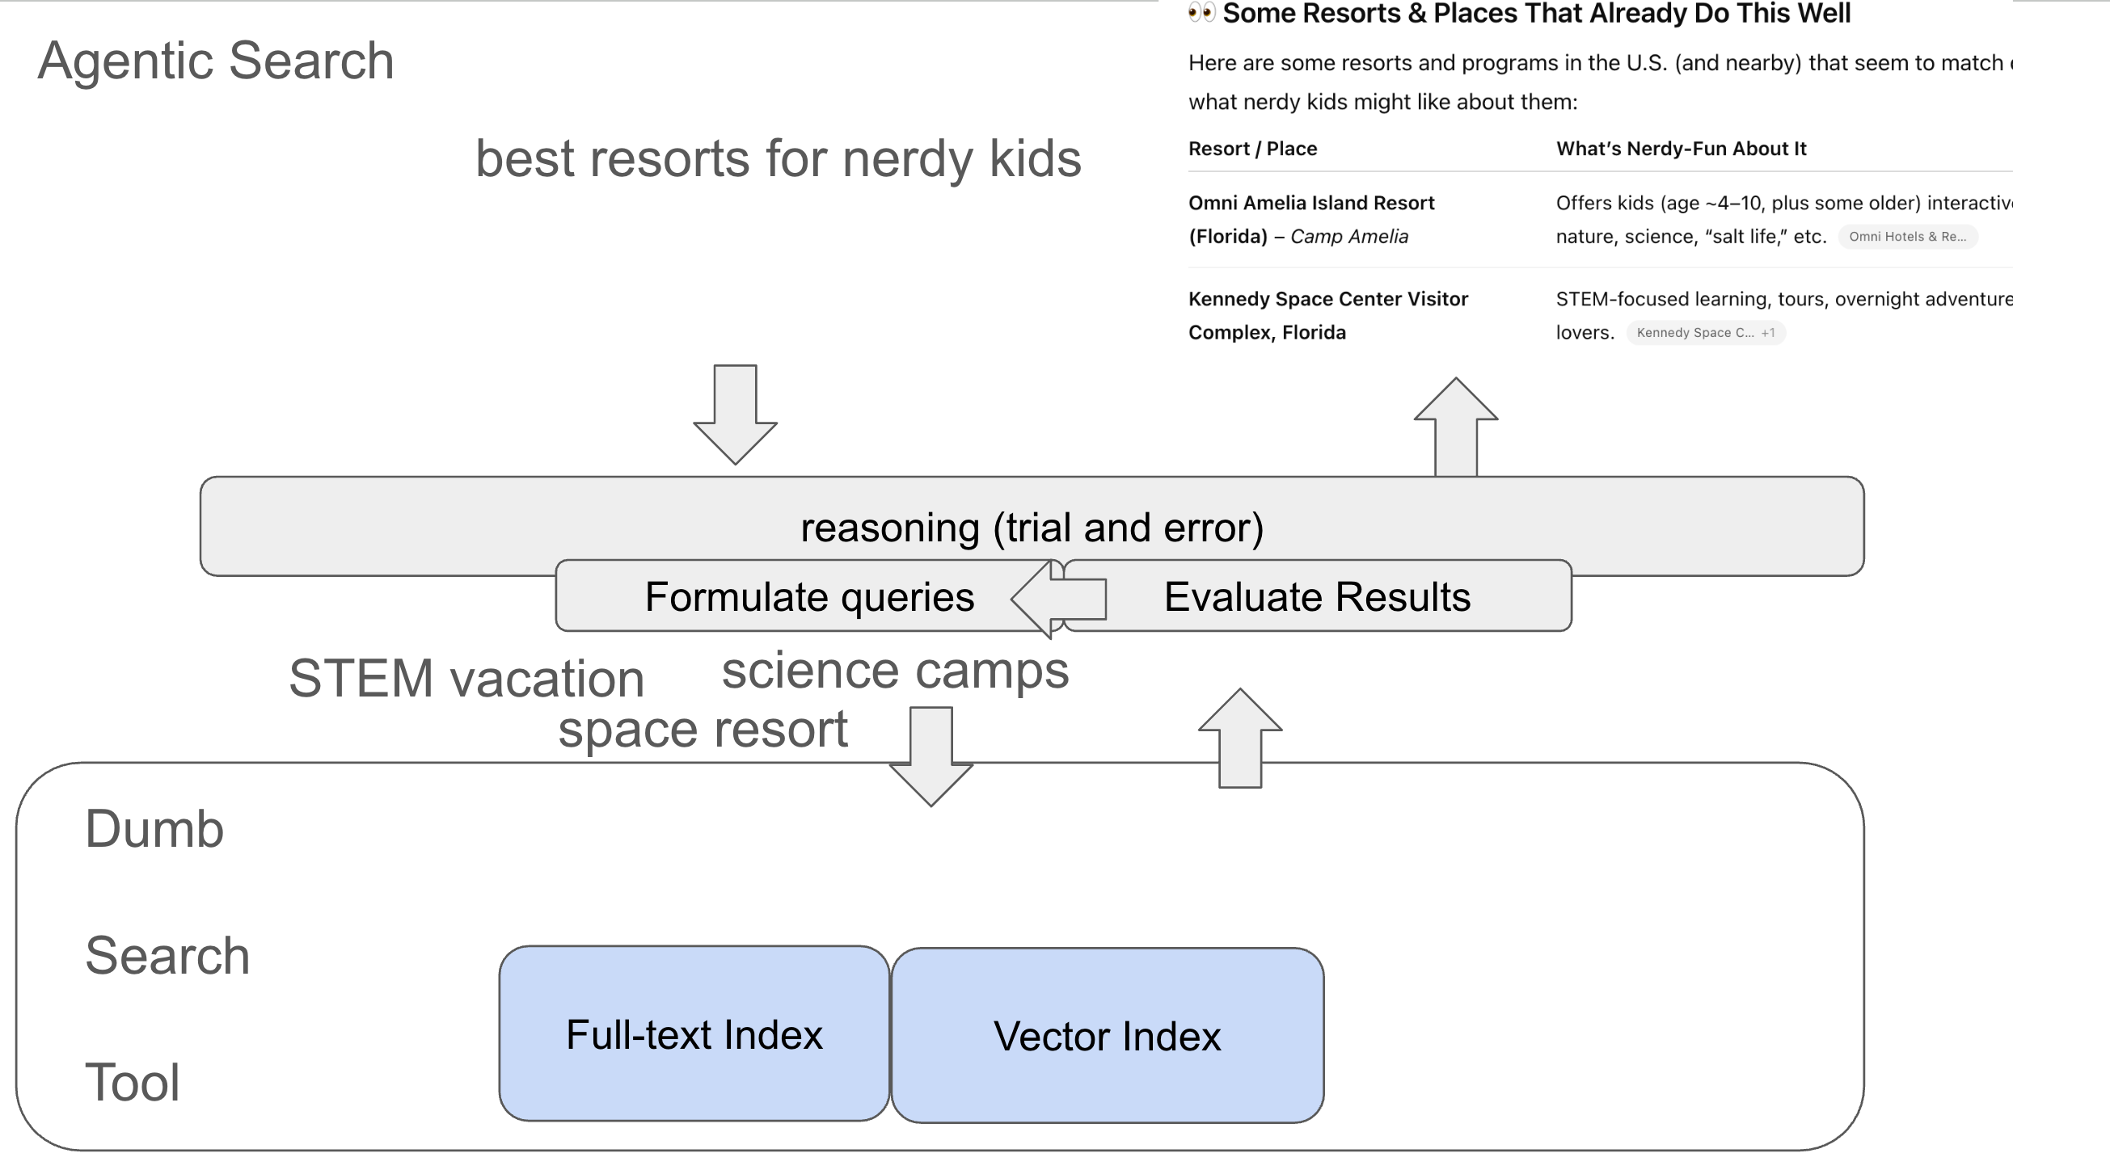Select the Vector Index box
This screenshot has height=1170, width=2110.
pos(1107,1036)
